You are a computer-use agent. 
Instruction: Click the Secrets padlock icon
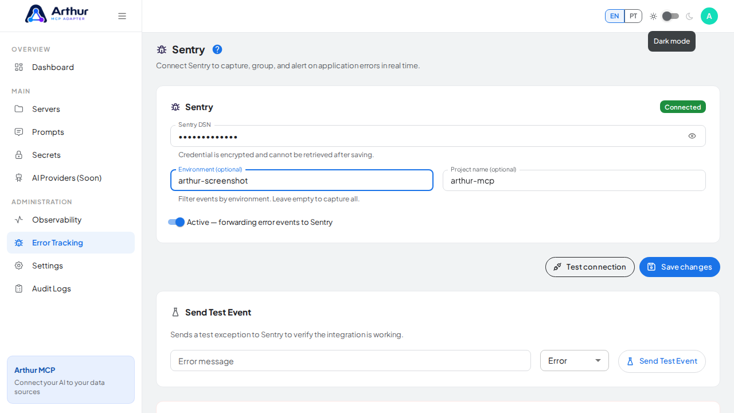pyautogui.click(x=19, y=155)
